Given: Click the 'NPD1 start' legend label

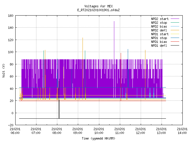Looking at the screenshot, I should 160,34.
